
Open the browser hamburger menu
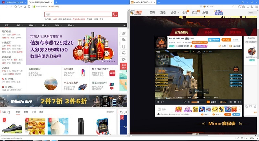tap(256, 7)
